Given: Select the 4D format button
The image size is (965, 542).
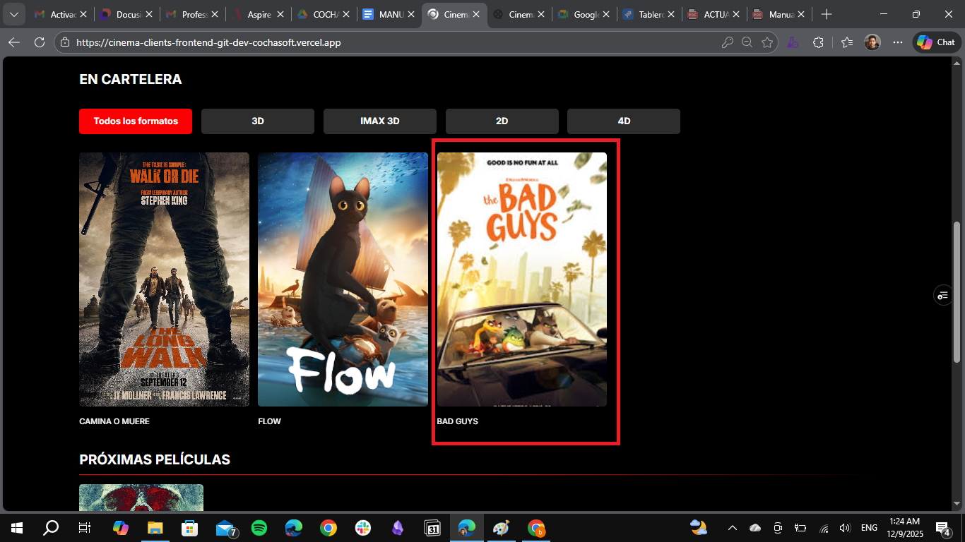Looking at the screenshot, I should tap(623, 121).
